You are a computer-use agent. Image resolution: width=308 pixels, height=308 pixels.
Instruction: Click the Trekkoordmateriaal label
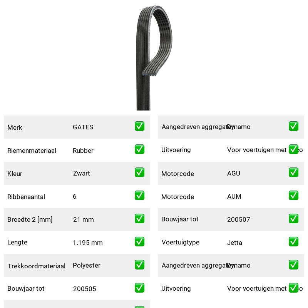36,266
